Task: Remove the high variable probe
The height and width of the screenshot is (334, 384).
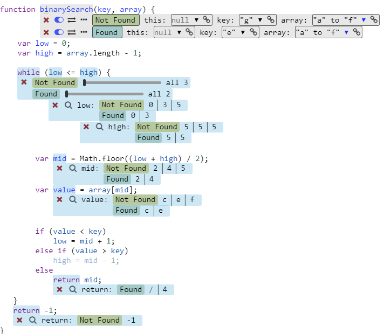Action: (x=86, y=127)
